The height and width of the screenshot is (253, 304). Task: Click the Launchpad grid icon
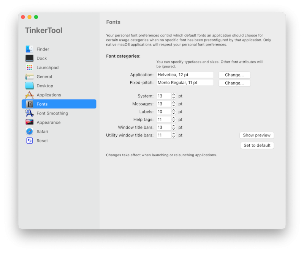[x=30, y=68]
